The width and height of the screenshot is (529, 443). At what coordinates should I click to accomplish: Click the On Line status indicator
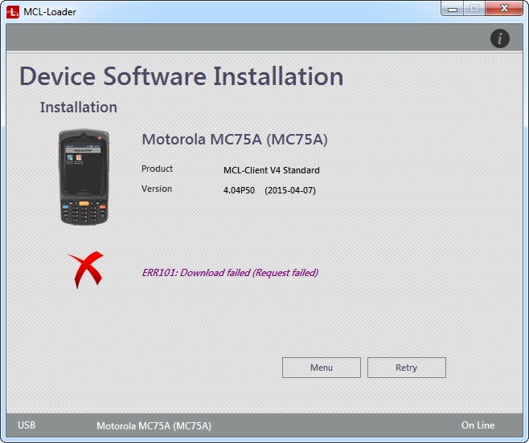[478, 425]
